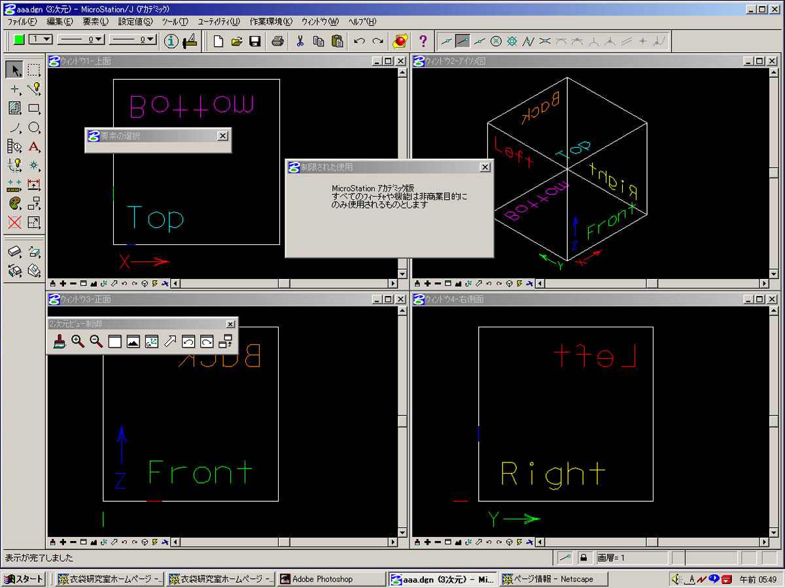Image resolution: width=785 pixels, height=588 pixels.
Task: Enable Bisector snap mode
Action: coord(529,41)
